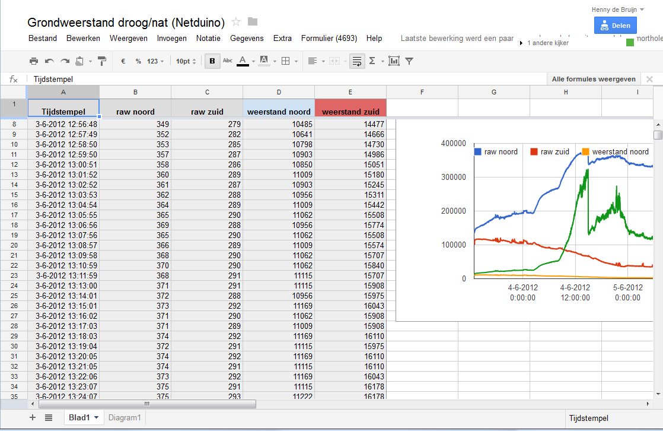Toggle strikethrough formatting

tap(228, 61)
